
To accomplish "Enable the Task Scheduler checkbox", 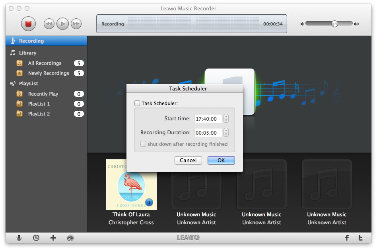I will [x=137, y=103].
